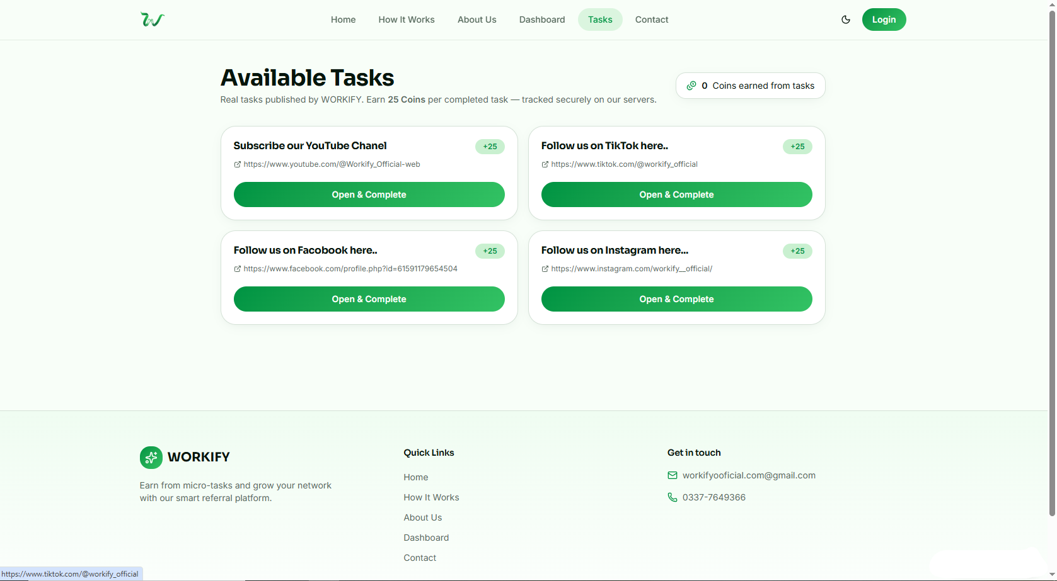Open the Facebook profile URL link

[x=350, y=269]
